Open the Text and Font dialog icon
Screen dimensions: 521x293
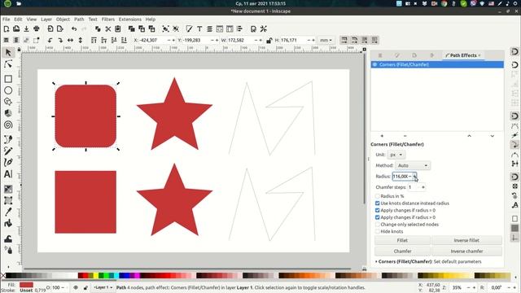pyautogui.click(x=199, y=29)
